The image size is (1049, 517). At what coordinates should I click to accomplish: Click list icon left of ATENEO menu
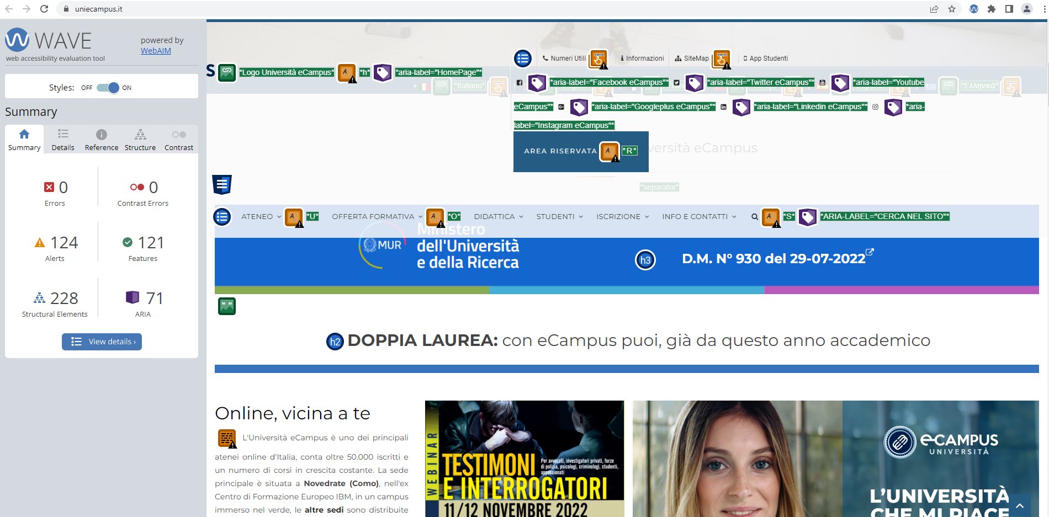point(222,217)
